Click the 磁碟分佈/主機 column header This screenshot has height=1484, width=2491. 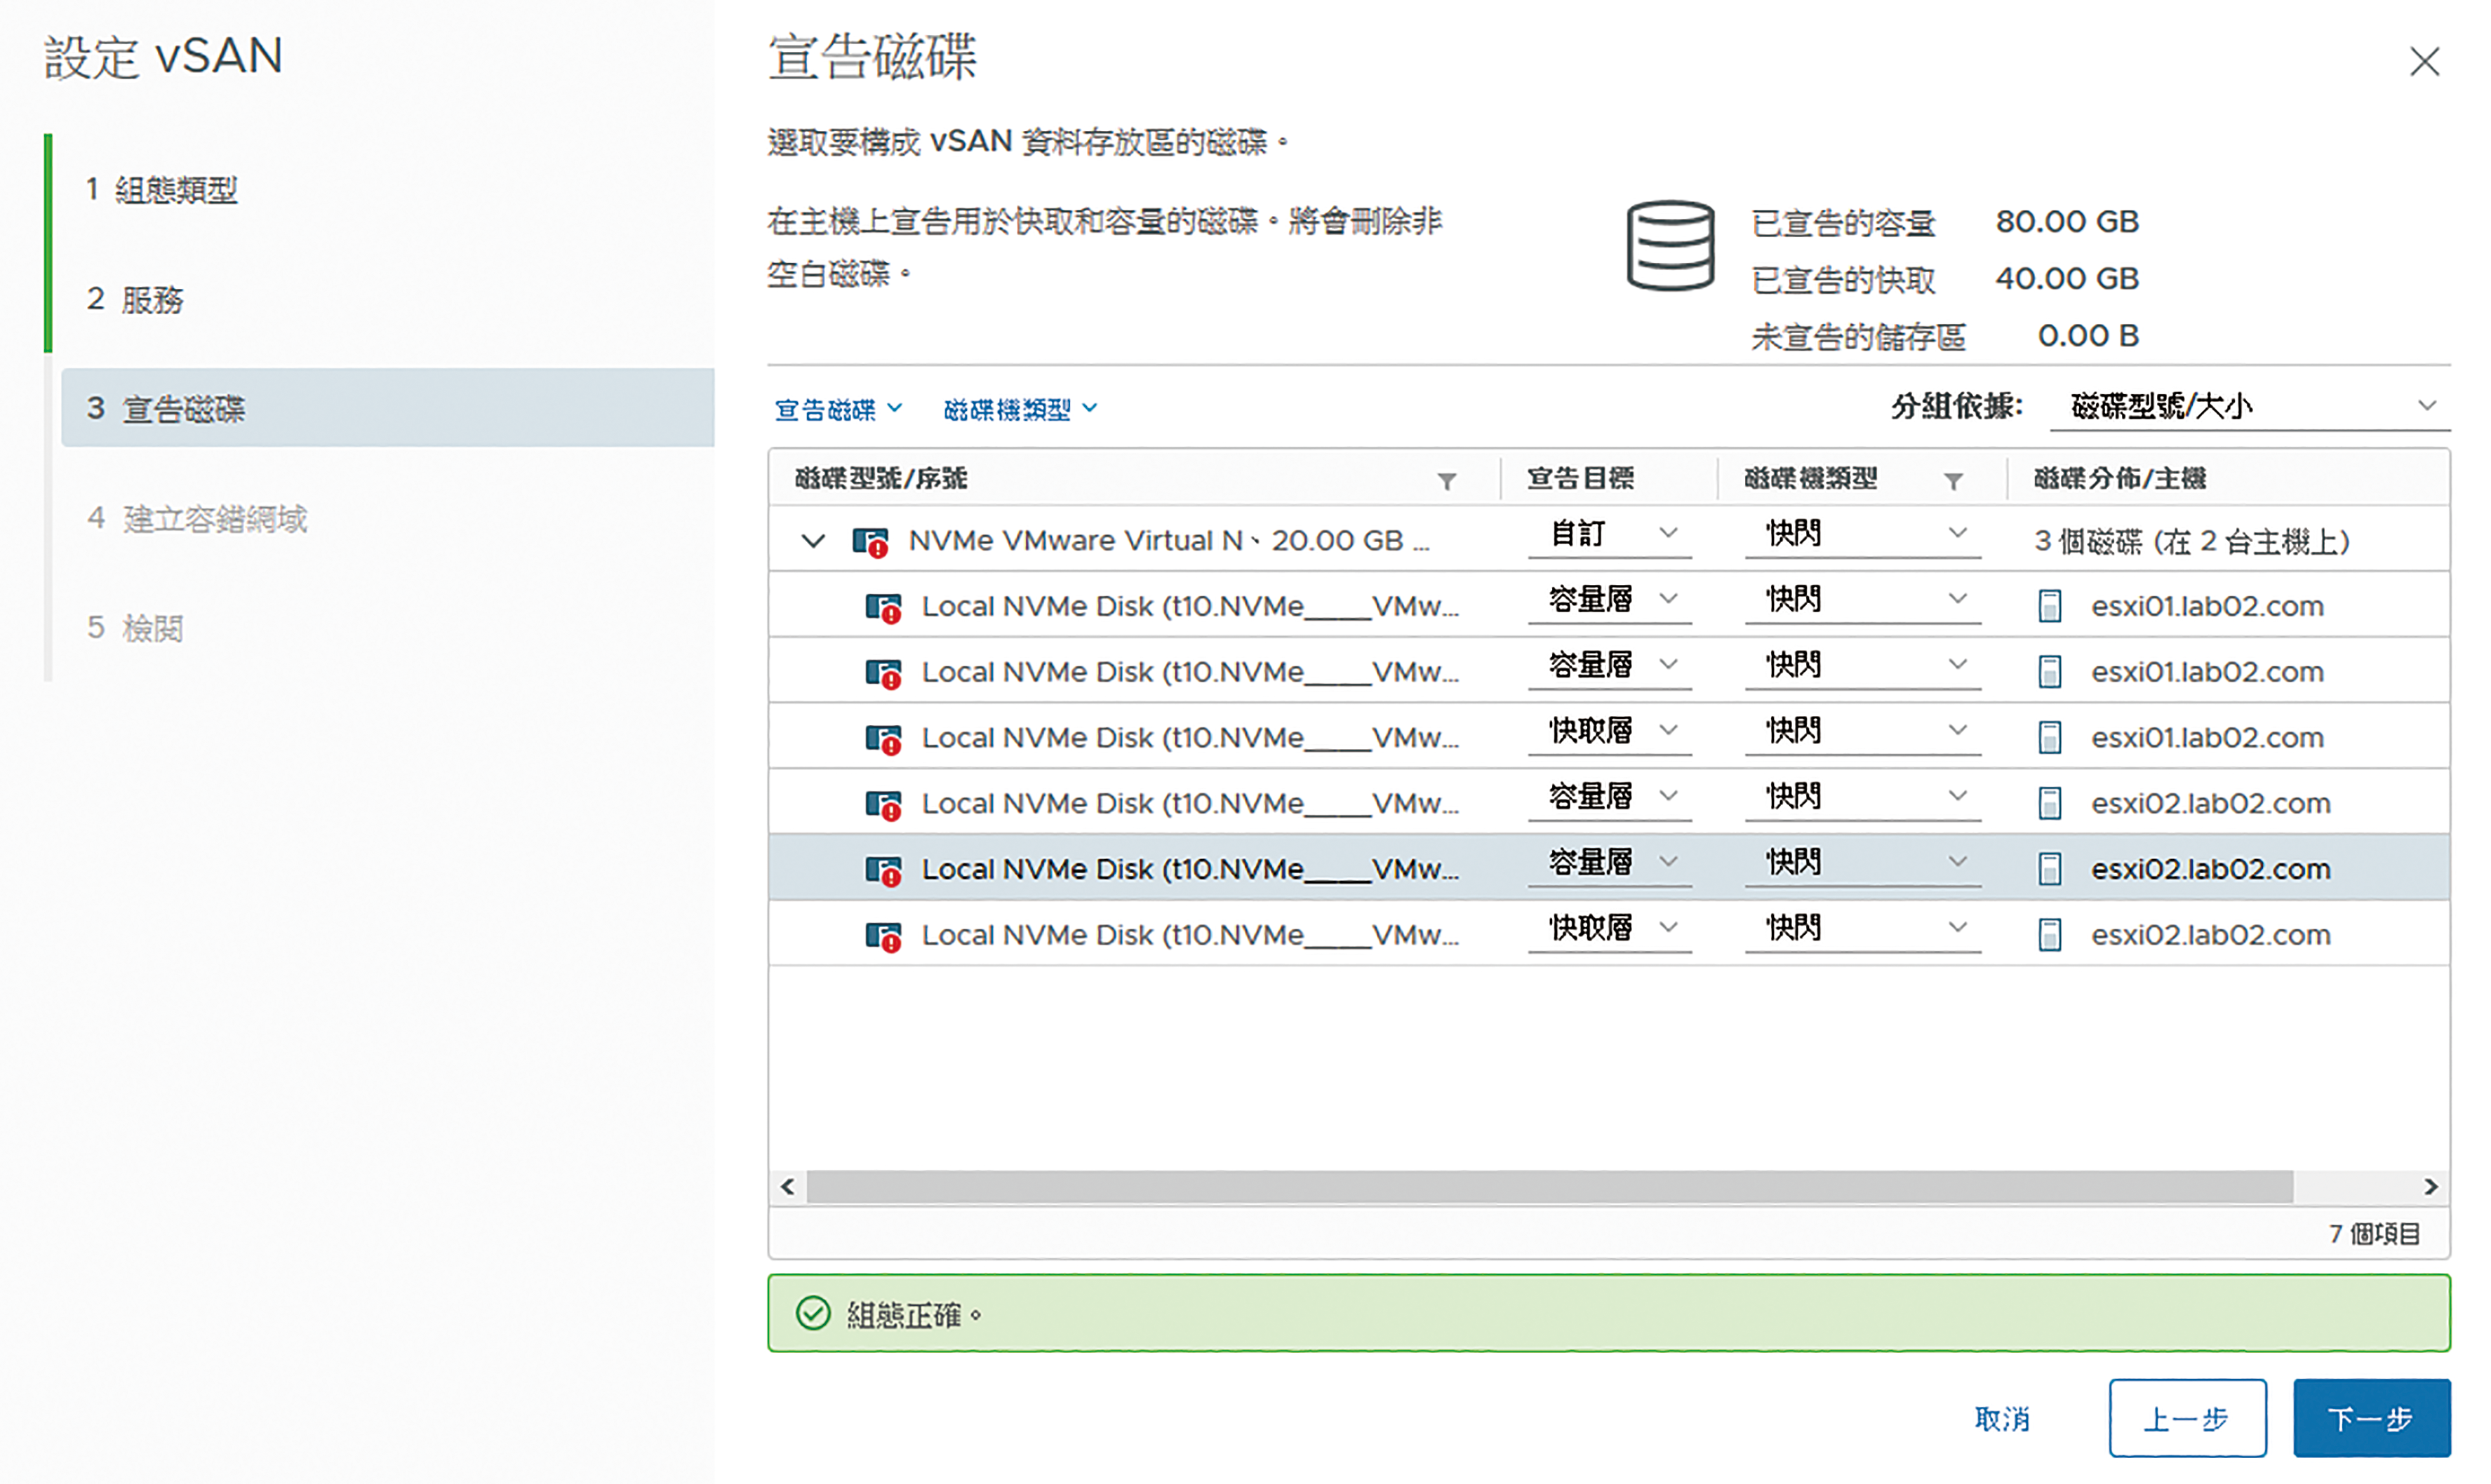(x=2120, y=479)
